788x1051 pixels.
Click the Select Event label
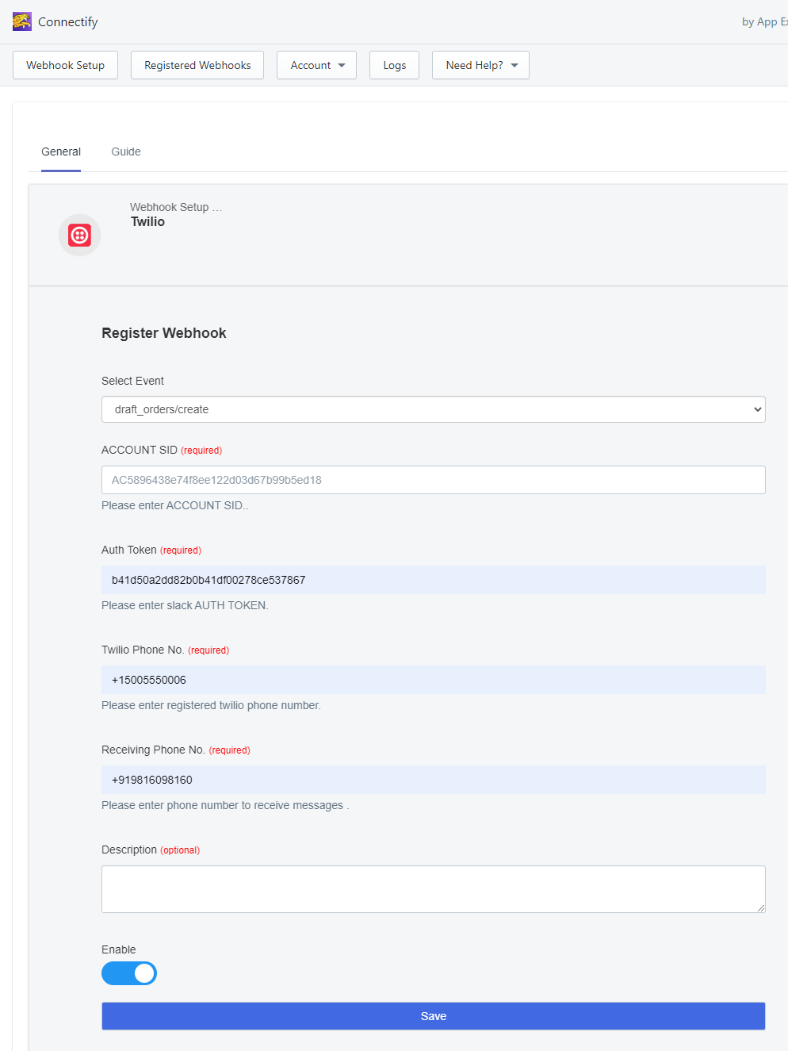pyautogui.click(x=132, y=381)
